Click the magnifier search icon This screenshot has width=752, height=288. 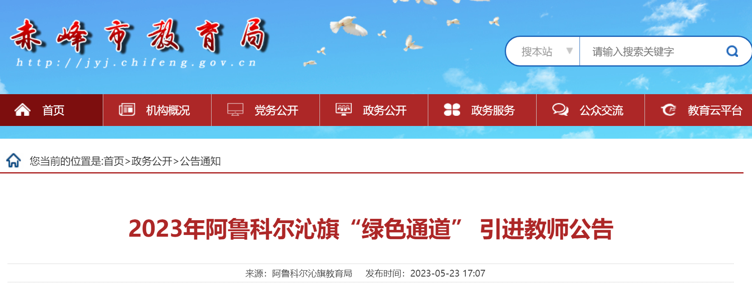click(732, 51)
